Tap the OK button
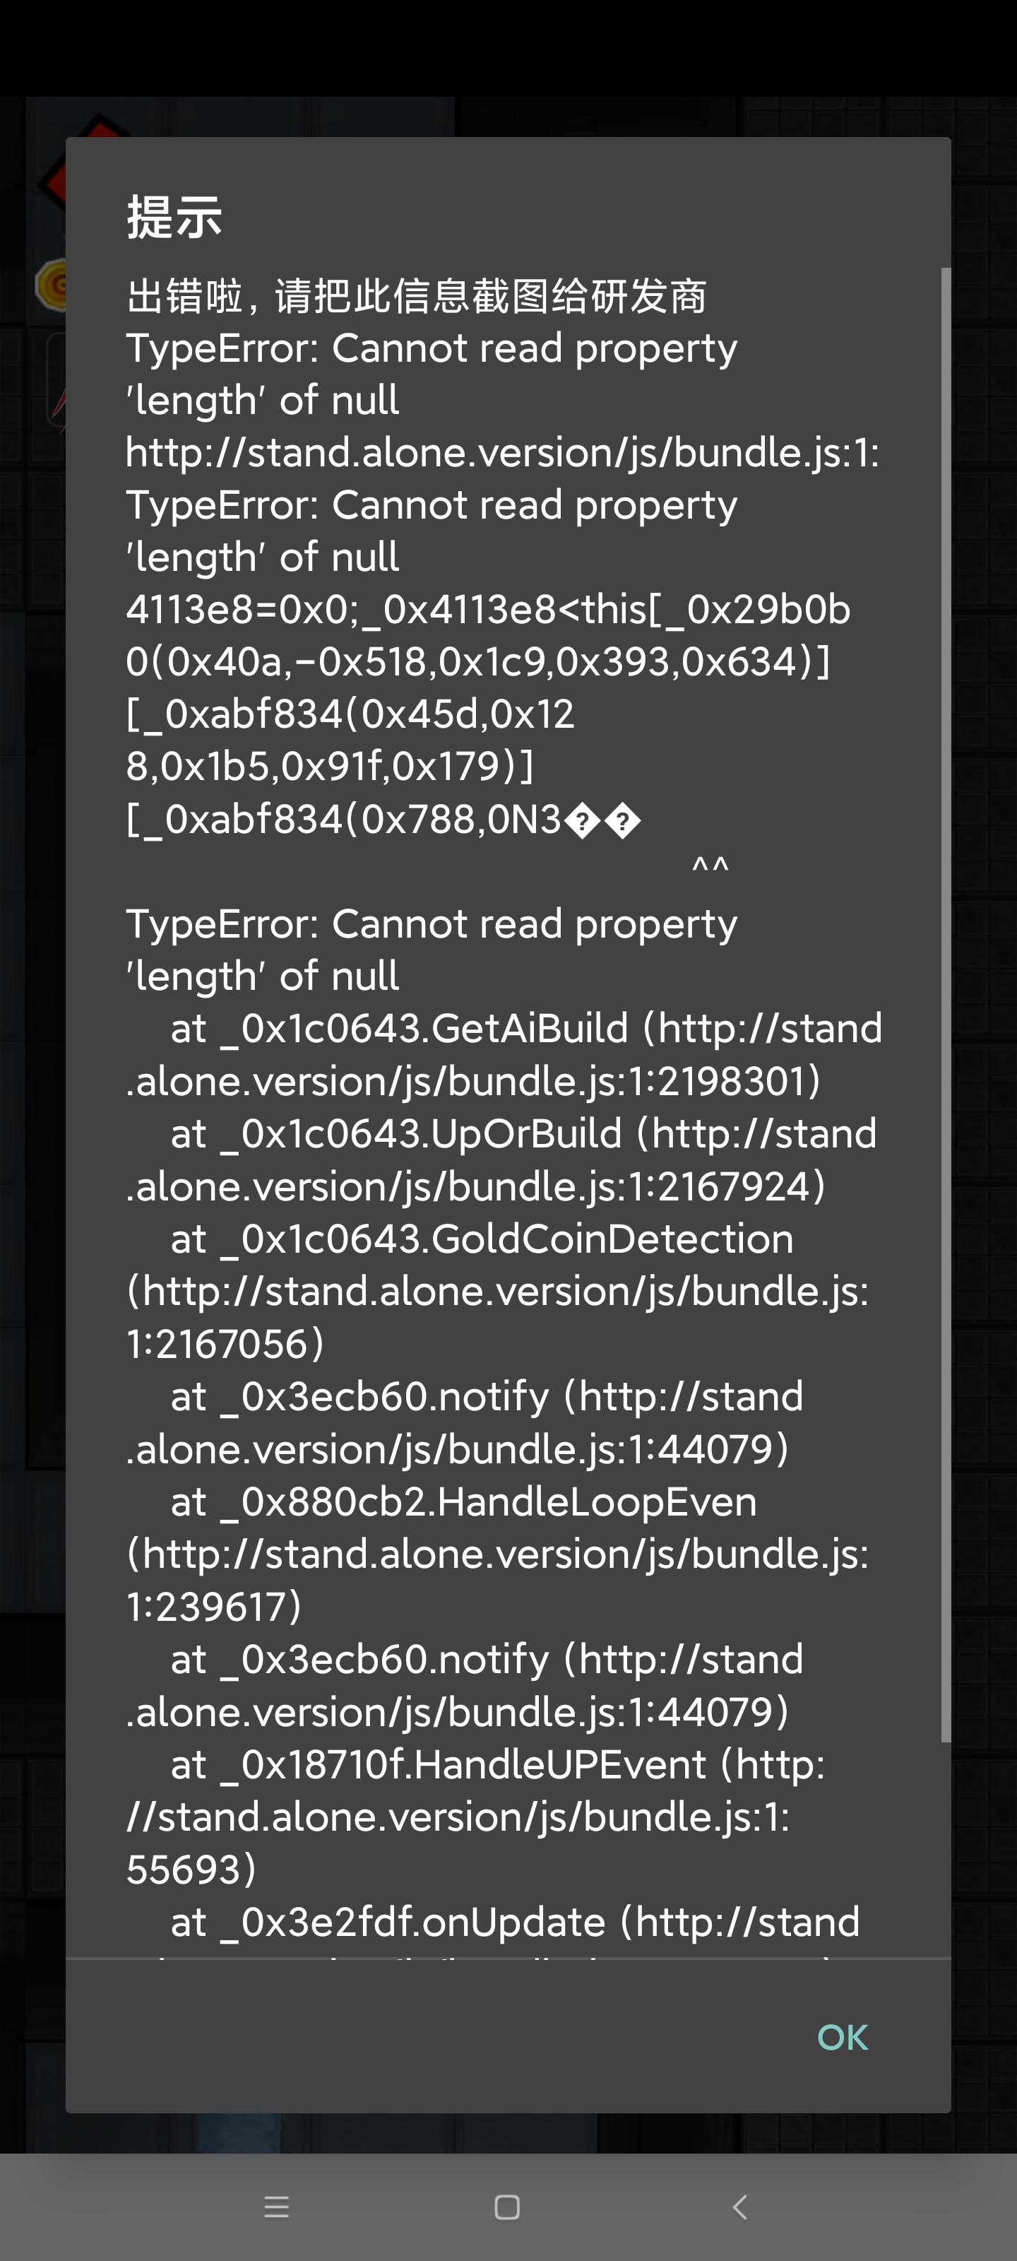This screenshot has width=1017, height=2261. pos(842,2037)
